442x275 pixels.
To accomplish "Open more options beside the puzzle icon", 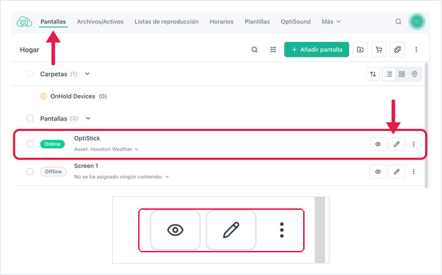I will (416, 50).
